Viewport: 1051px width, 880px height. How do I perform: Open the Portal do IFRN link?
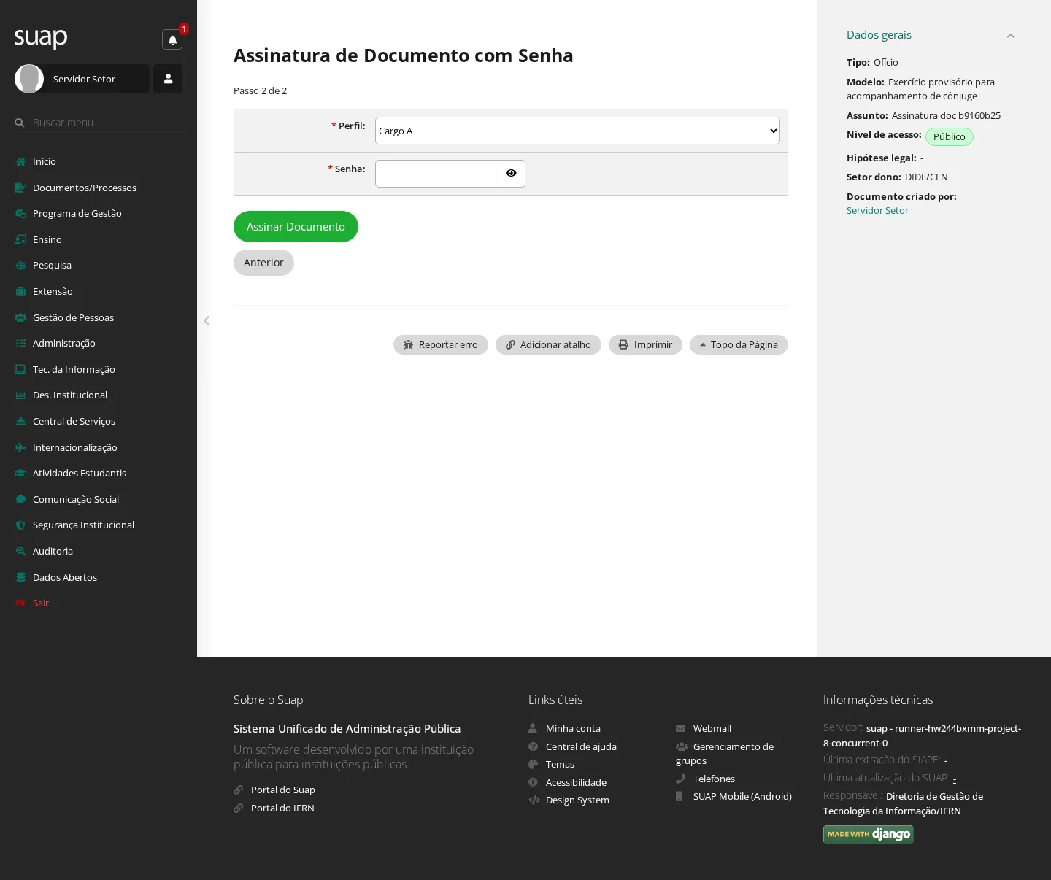click(282, 808)
